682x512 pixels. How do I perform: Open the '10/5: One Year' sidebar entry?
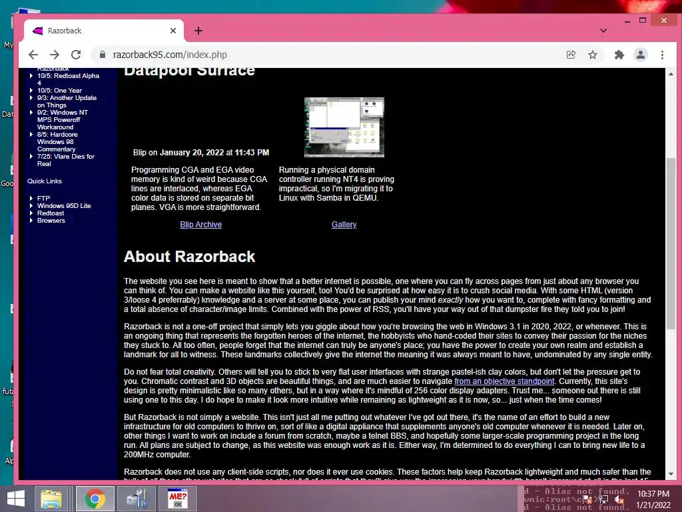coord(59,91)
